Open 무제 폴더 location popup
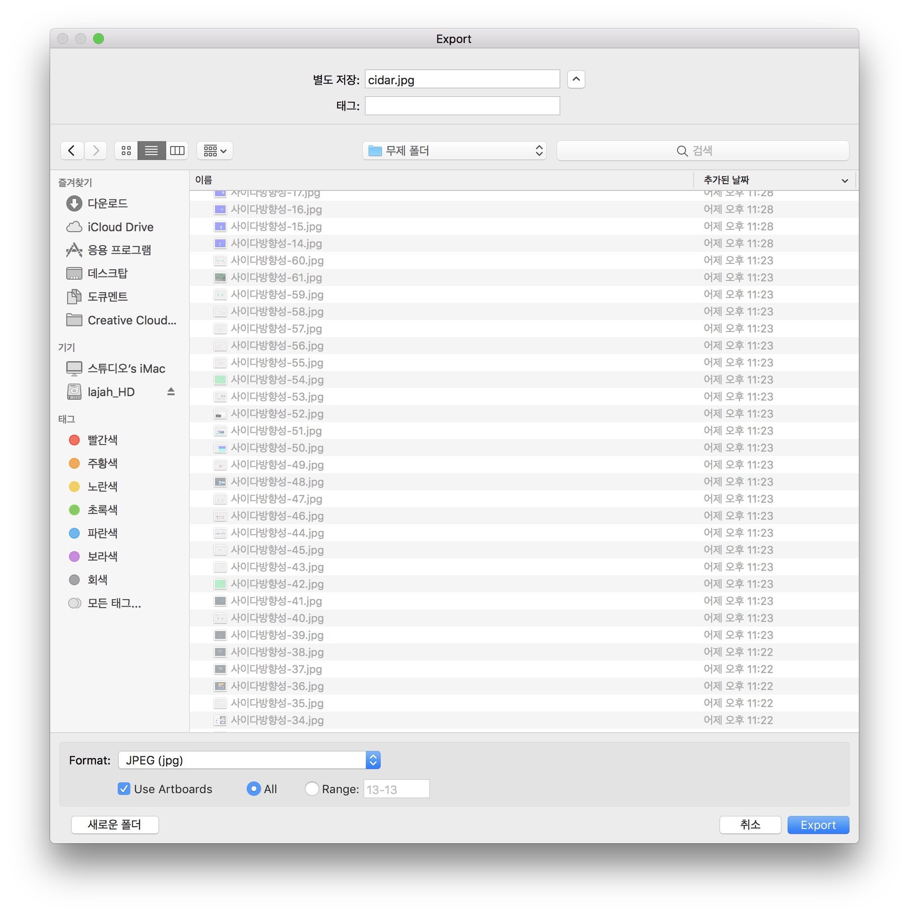Screen dimensions: 909x915 454,151
